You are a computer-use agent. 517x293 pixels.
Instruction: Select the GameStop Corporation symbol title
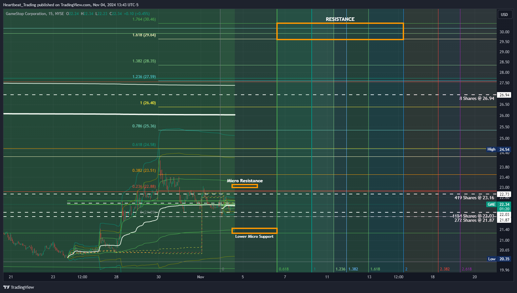pos(26,14)
